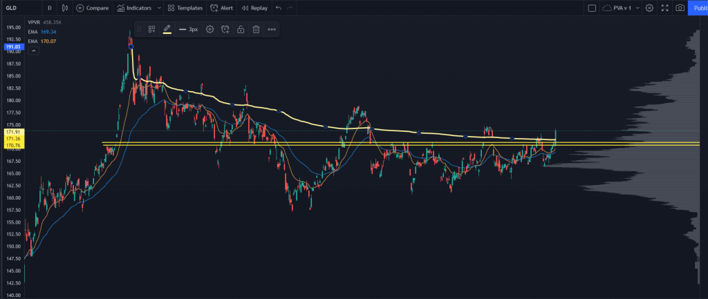Click the 140.00 price scale label
708x299 pixels.
pos(12,295)
